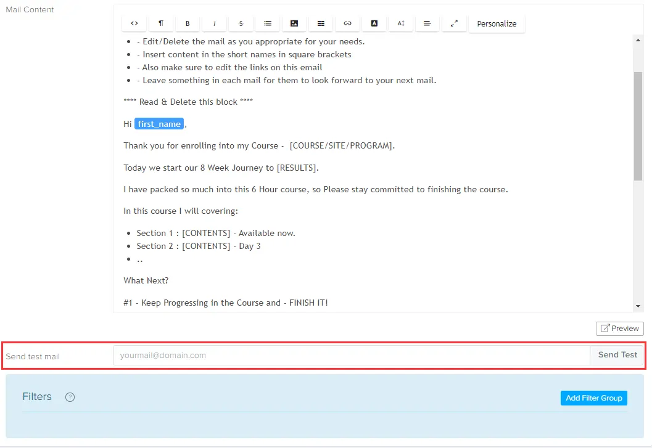The height and width of the screenshot is (448, 652).
Task: Open the bulleted list options
Action: [267, 23]
